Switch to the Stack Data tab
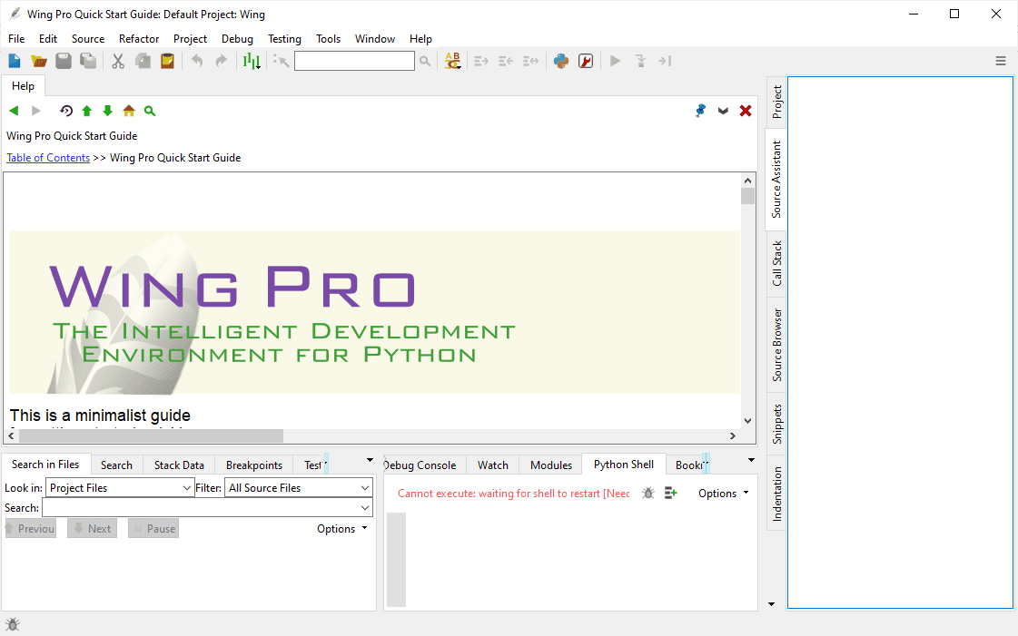1018x636 pixels. (x=179, y=465)
